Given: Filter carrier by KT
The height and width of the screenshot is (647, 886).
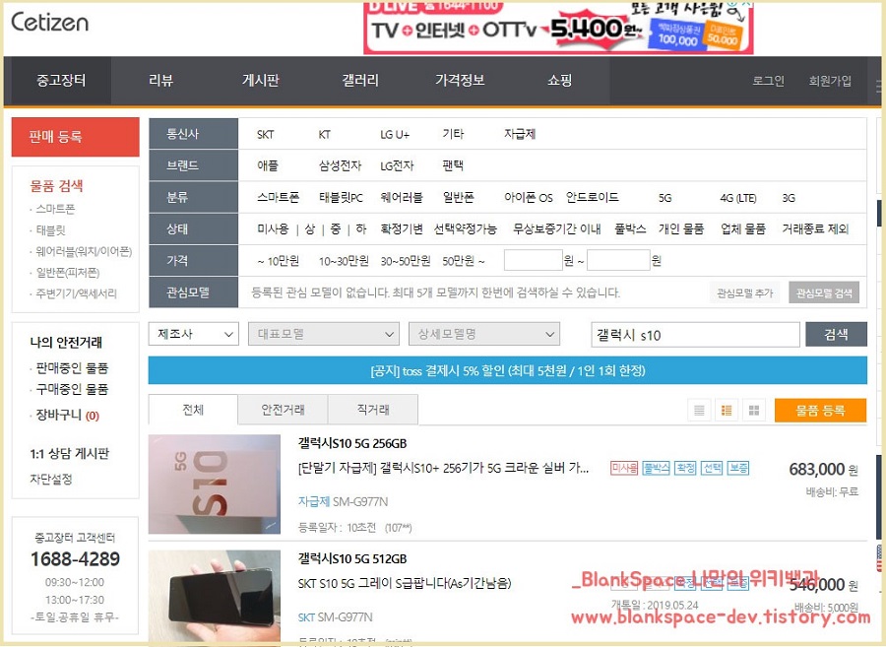Looking at the screenshot, I should click(x=324, y=135).
